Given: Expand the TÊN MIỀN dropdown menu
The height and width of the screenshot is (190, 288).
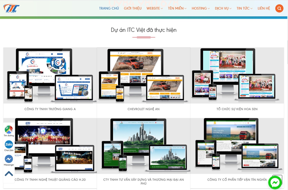Looking at the screenshot, I should click(177, 8).
